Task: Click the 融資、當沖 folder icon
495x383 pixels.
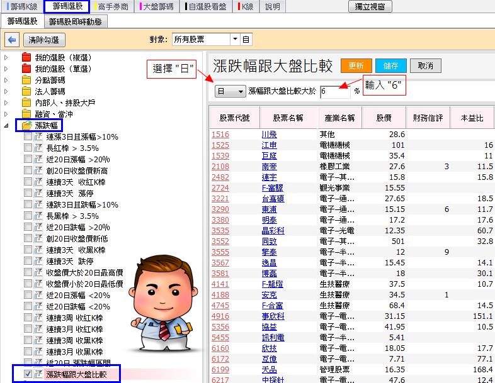Action: 26,114
